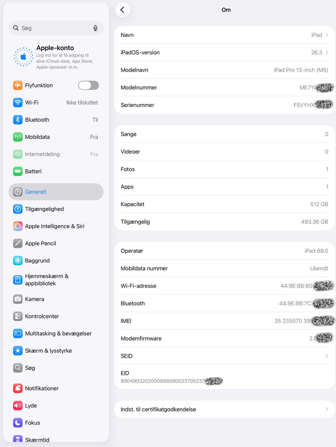This screenshot has height=447, width=336.
Task: Tap the back arrow button
Action: 122,10
